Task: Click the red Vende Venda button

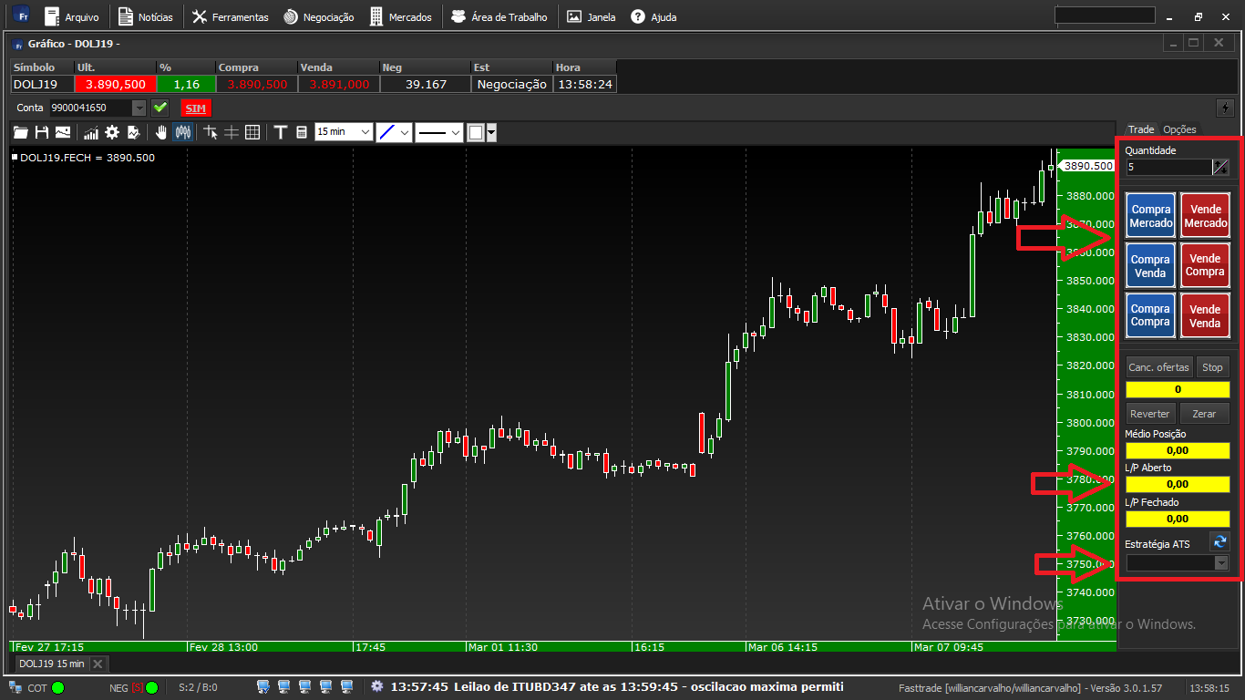Action: [x=1205, y=315]
